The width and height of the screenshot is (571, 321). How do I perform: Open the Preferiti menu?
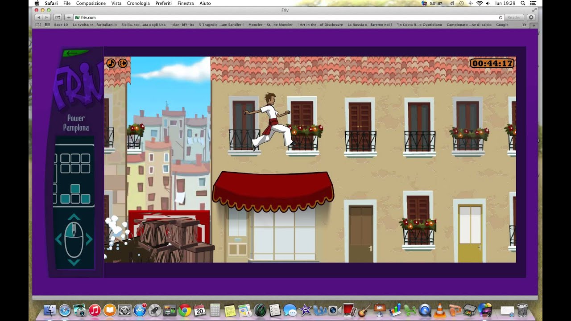tap(164, 3)
